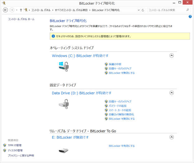This screenshot has width=194, height=163.
Task: Select すべてのコントロール パネル項目 breadcrumb
Action: (71, 10)
